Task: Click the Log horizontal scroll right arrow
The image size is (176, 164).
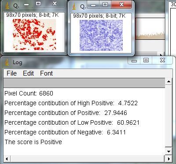Action: click(169, 159)
